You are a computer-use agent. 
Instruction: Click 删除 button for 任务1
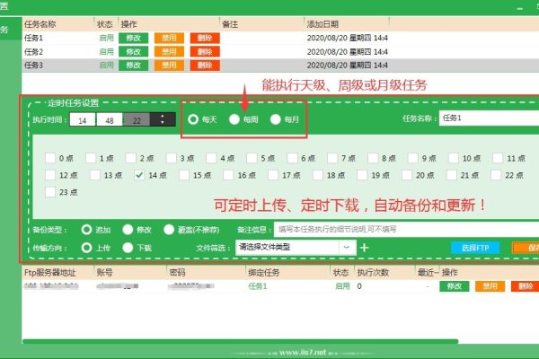point(205,38)
